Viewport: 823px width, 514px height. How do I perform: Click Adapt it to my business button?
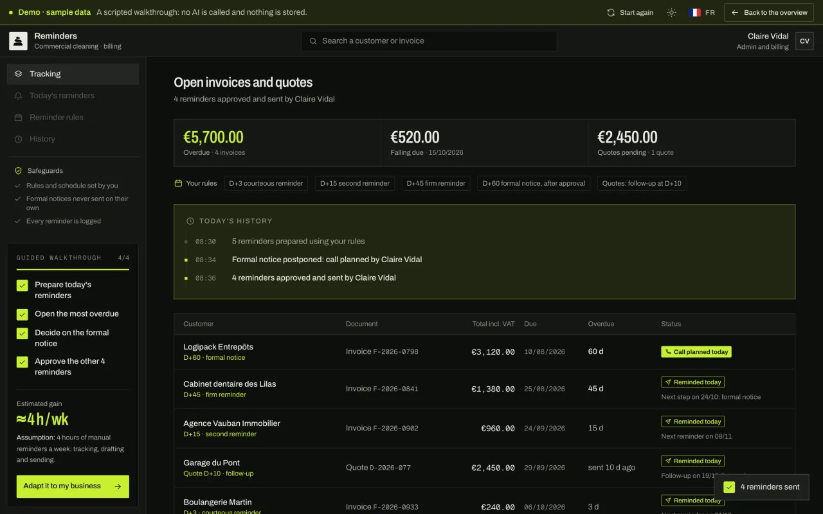pyautogui.click(x=73, y=486)
